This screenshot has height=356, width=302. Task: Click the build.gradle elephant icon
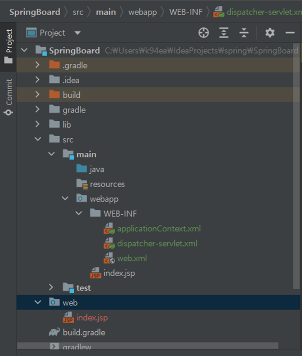pos(55,332)
